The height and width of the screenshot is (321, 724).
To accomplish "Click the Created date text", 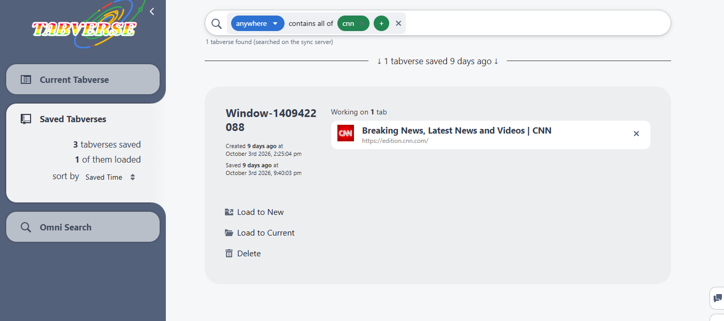I will 264,150.
